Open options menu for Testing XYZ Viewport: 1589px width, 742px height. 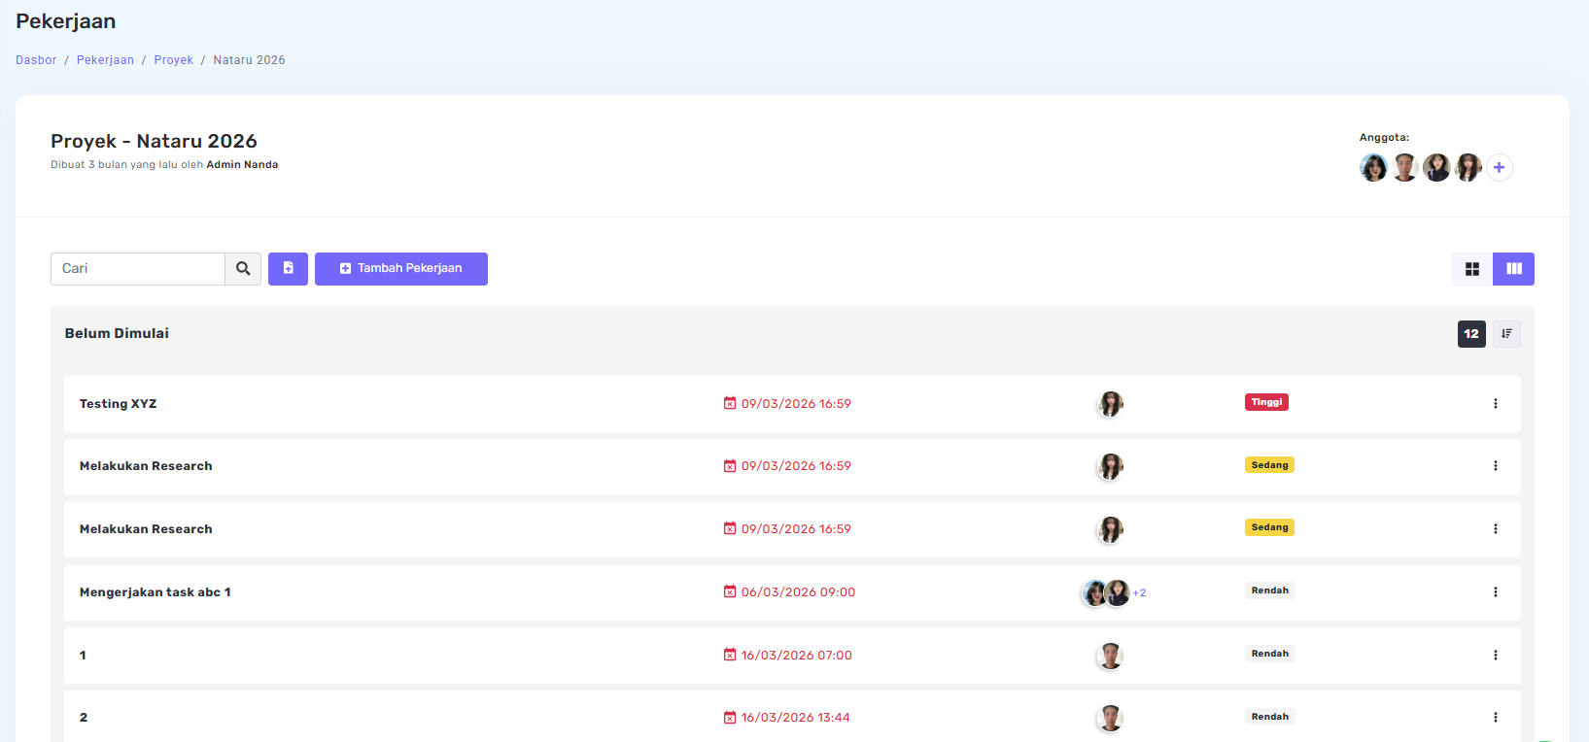click(1495, 404)
